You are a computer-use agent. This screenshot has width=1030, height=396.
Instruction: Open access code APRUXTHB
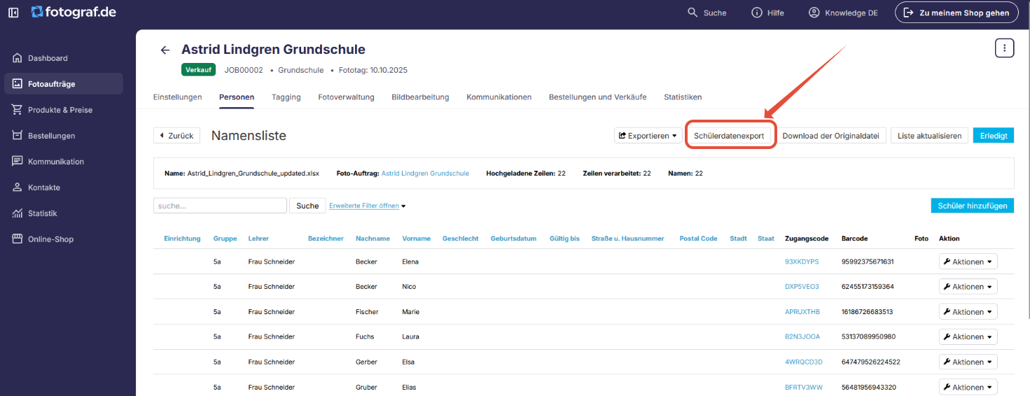(802, 312)
